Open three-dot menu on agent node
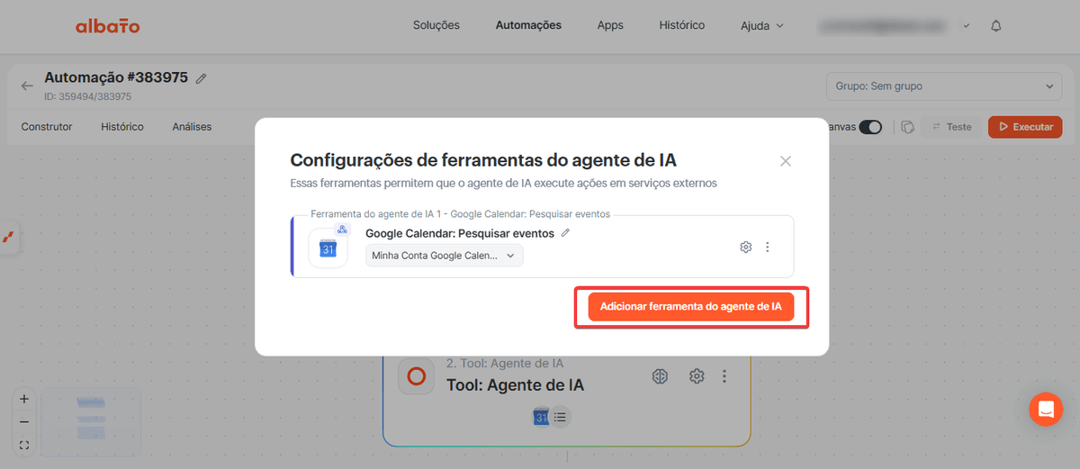1080x469 pixels. pos(724,376)
